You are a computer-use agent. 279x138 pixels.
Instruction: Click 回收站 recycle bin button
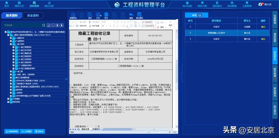[x=39, y=132]
